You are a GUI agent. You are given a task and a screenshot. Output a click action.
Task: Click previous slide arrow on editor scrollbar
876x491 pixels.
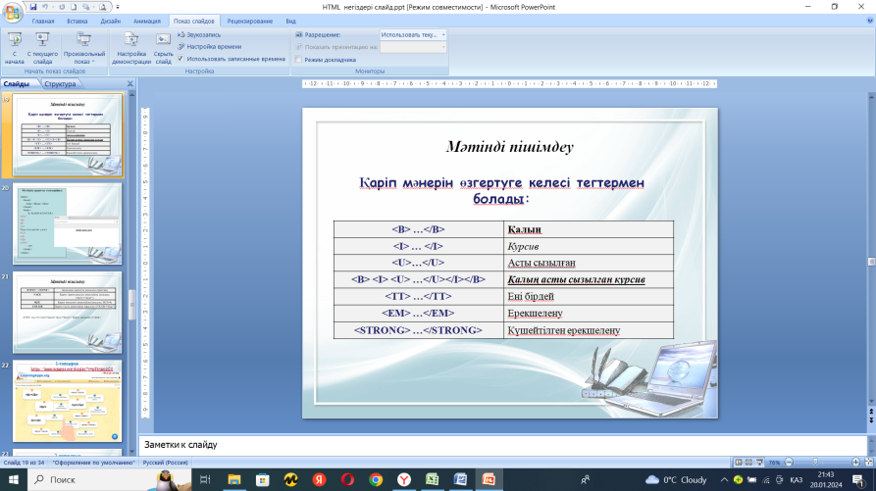(871, 412)
